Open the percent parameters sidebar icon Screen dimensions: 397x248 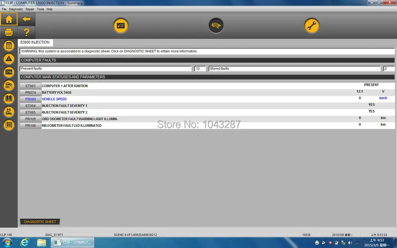pos(9,72)
